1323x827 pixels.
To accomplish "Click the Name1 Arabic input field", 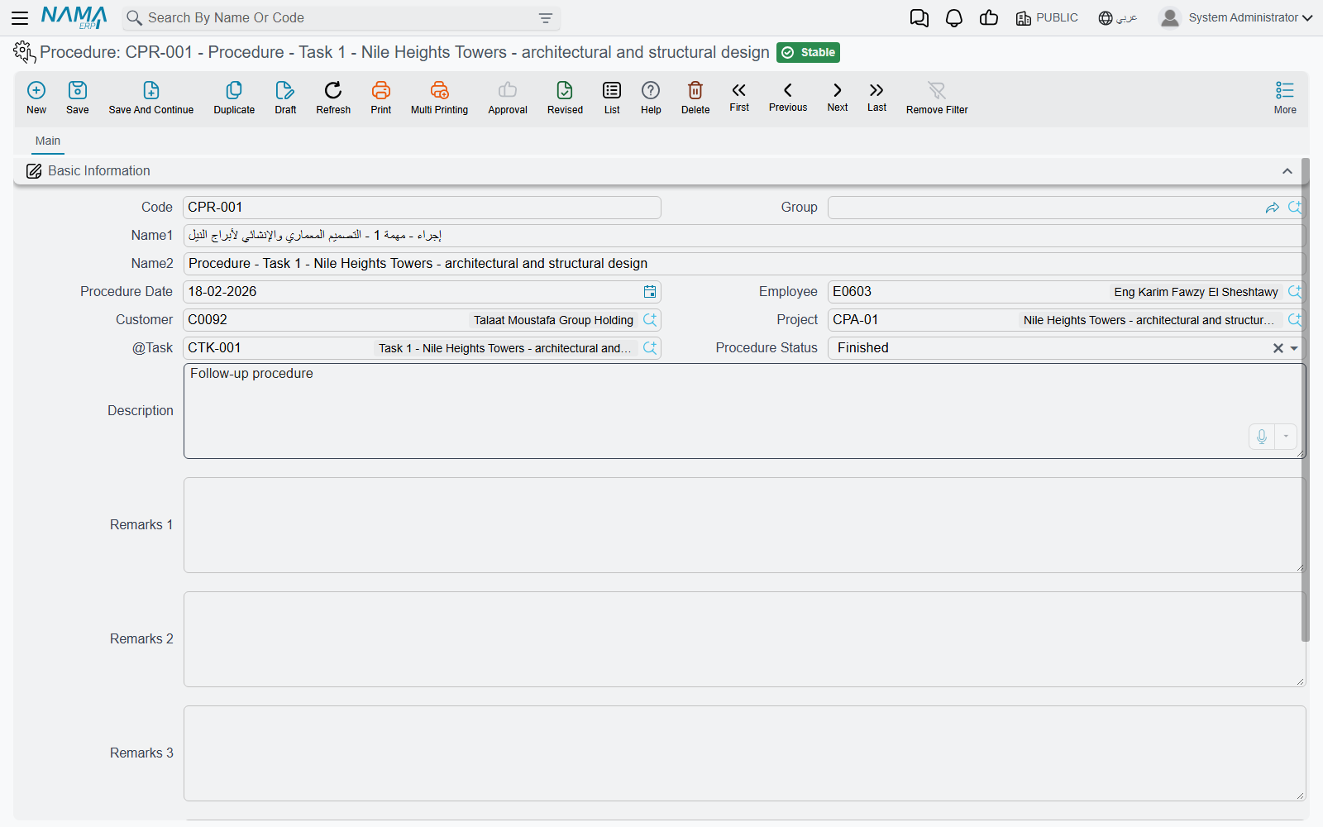I will pyautogui.click(x=744, y=236).
